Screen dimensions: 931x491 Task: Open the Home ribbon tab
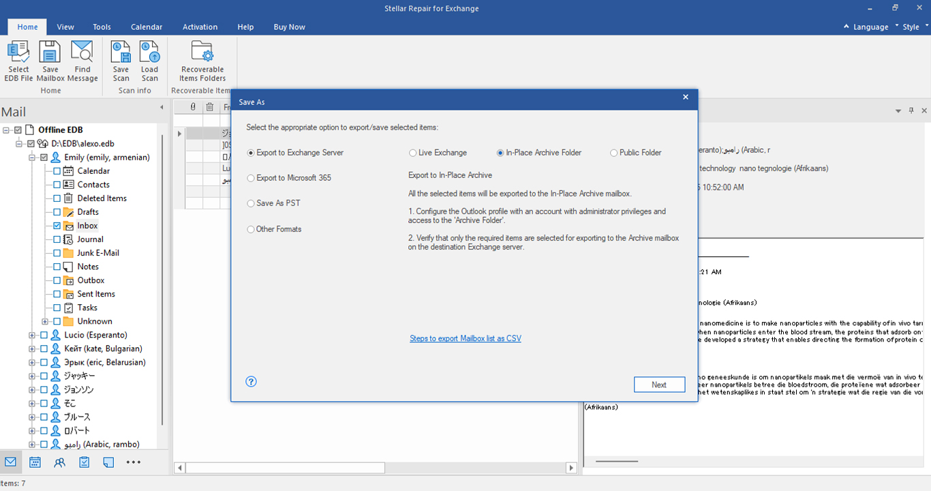(27, 27)
